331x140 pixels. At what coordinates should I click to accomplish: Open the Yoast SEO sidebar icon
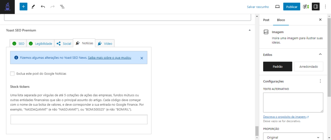click(x=306, y=7)
